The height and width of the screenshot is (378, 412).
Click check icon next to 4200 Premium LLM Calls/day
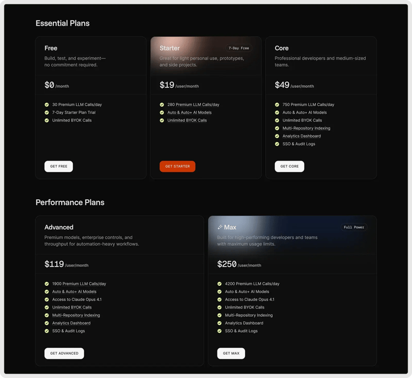click(219, 284)
